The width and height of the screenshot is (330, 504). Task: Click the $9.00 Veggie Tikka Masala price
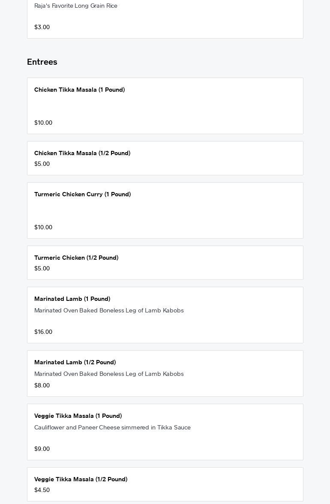(x=42, y=449)
